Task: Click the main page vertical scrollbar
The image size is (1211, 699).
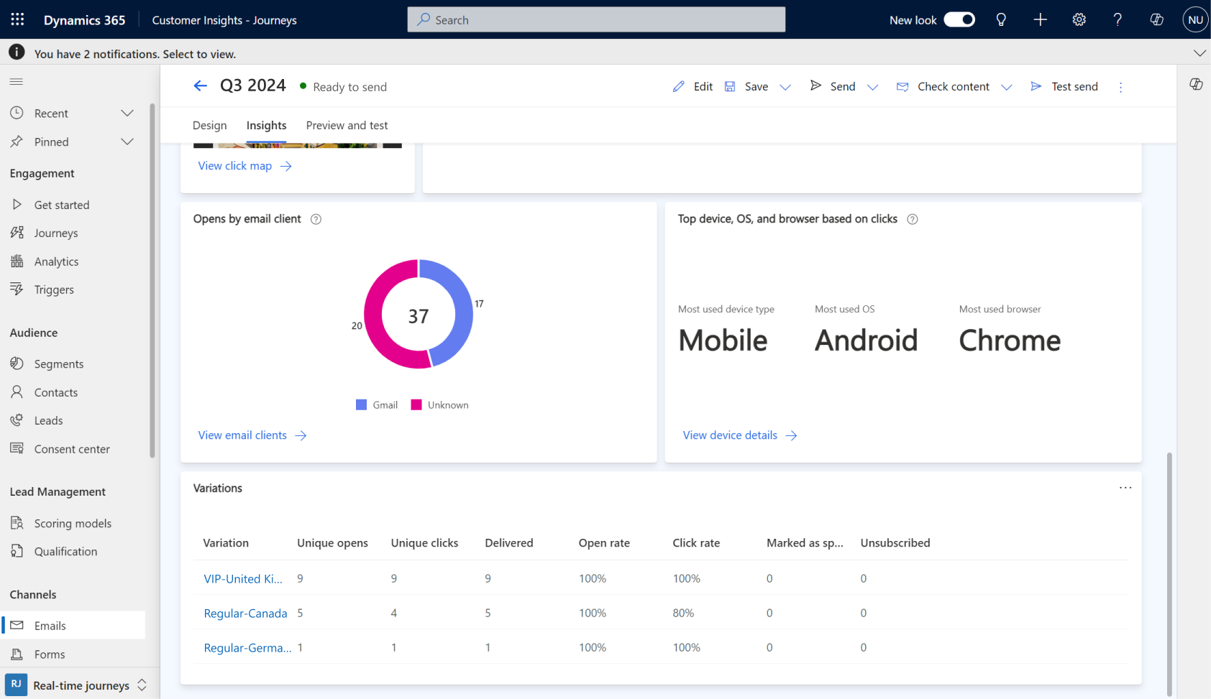Action: (x=1169, y=573)
